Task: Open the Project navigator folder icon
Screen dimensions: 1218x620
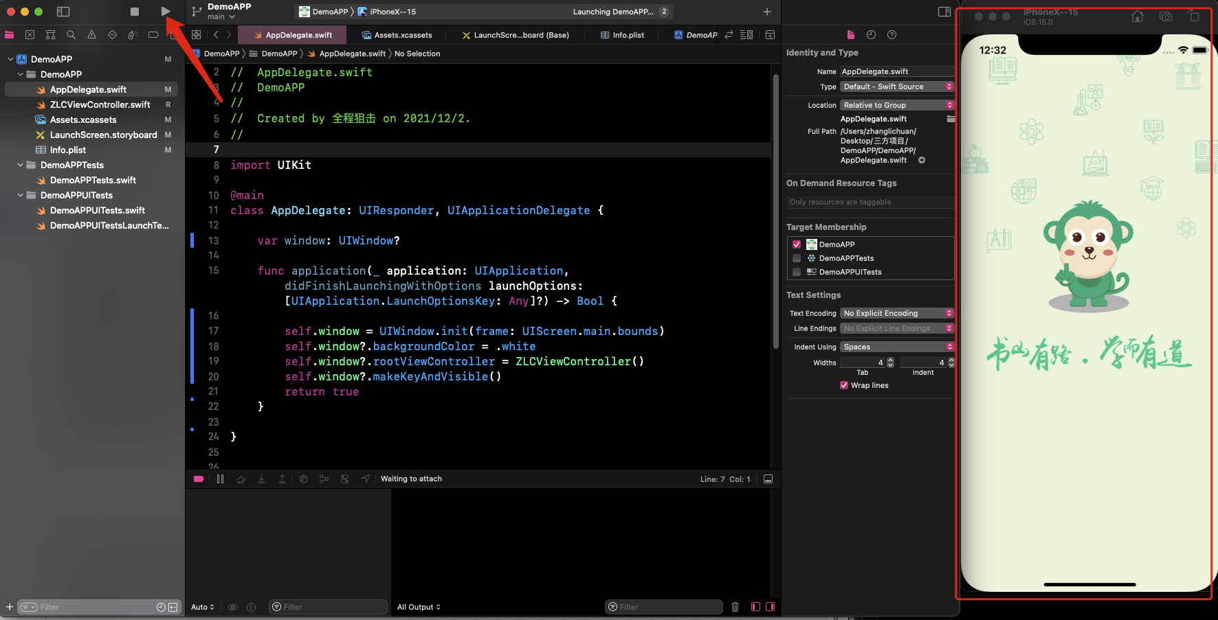Action: pyautogui.click(x=10, y=35)
